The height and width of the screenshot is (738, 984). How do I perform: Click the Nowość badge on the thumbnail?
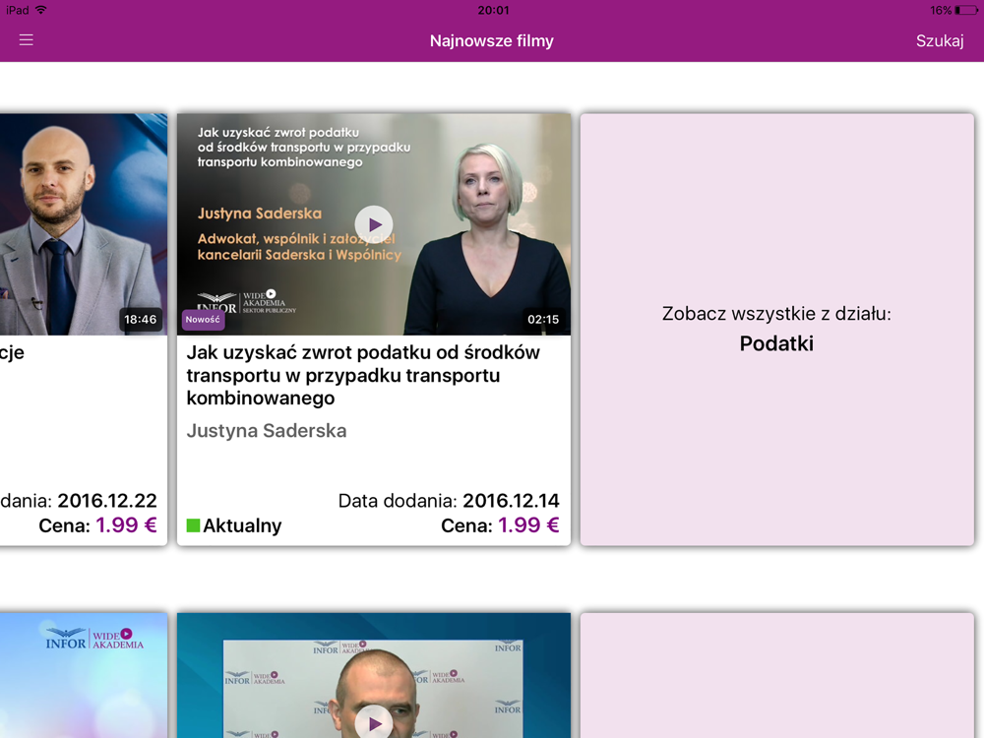[203, 320]
